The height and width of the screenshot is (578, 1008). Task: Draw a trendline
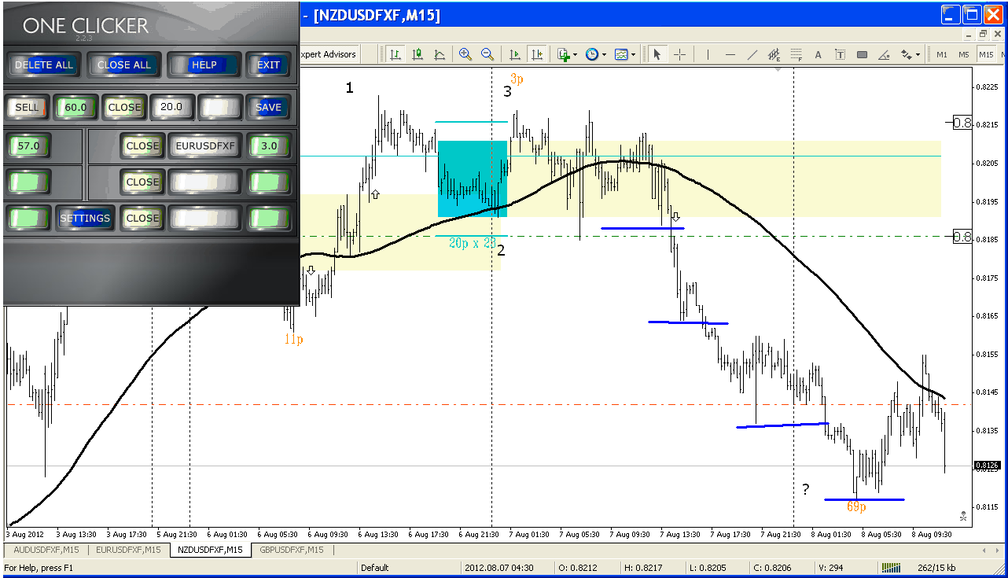pyautogui.click(x=752, y=54)
